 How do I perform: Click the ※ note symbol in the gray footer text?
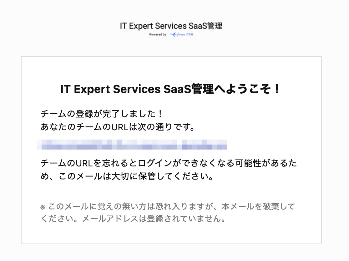pos(43,208)
